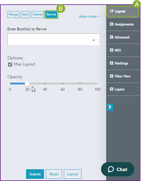
Task: Open the Filter View section
Action: (x=123, y=76)
